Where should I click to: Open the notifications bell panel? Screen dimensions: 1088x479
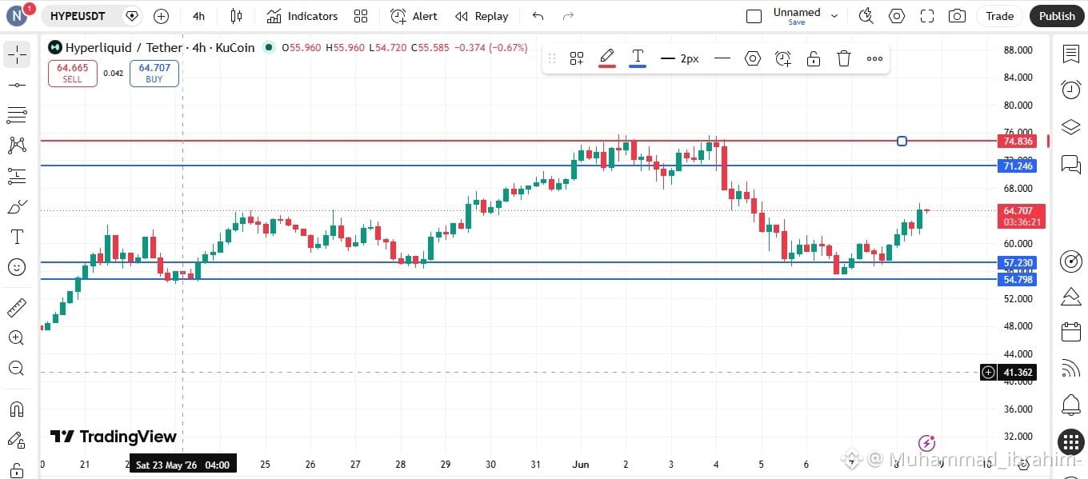point(1070,405)
